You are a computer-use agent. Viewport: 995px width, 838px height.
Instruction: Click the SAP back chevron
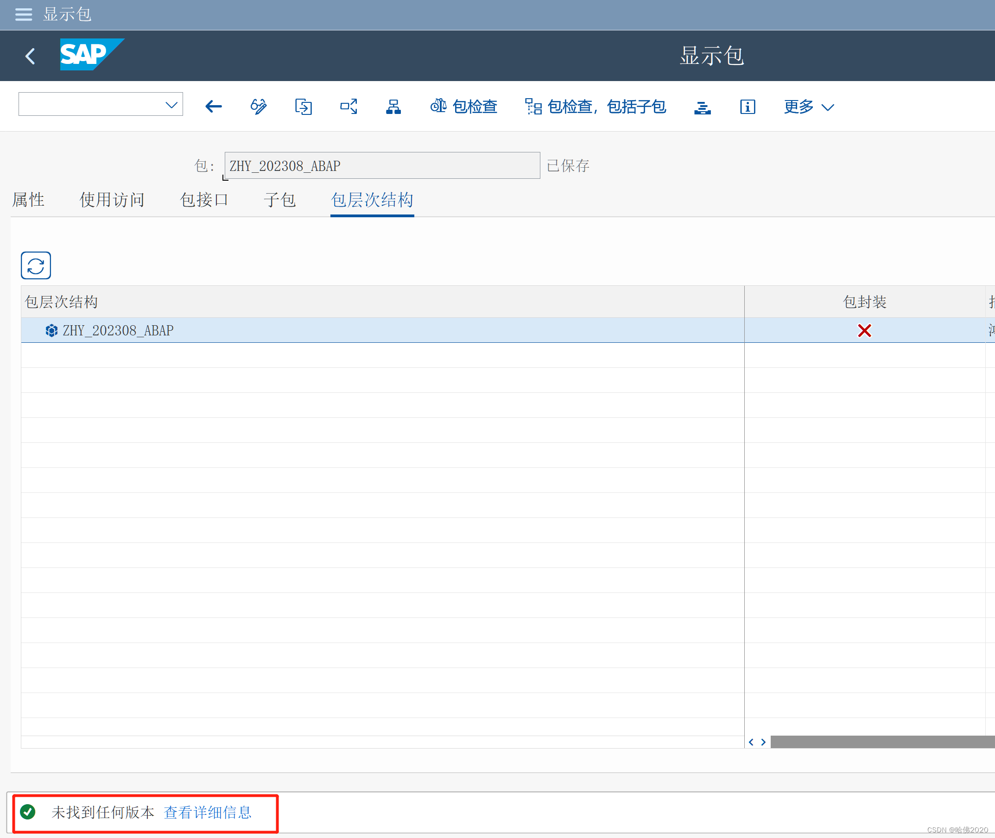coord(31,56)
